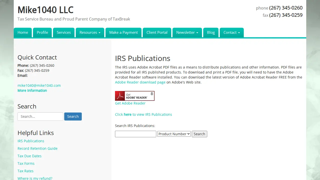Check the Where is my refund link
The width and height of the screenshot is (320, 180).
[35, 178]
